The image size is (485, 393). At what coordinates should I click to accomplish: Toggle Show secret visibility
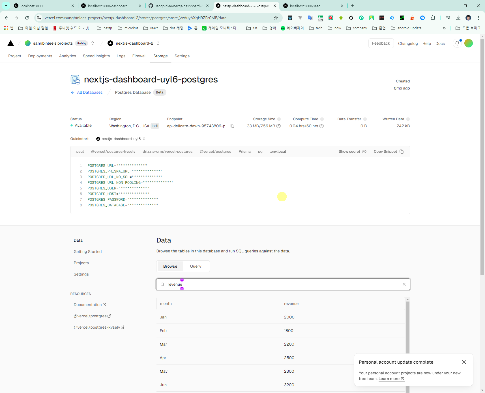pyautogui.click(x=352, y=152)
